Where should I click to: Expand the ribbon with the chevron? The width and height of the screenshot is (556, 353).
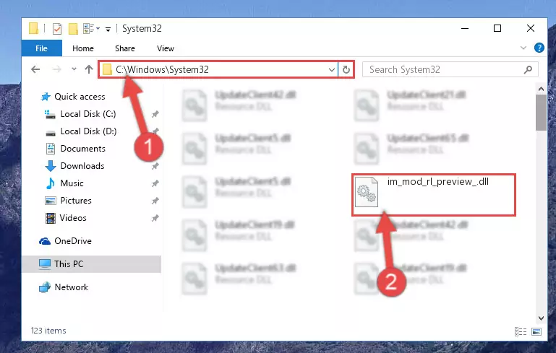(x=523, y=48)
